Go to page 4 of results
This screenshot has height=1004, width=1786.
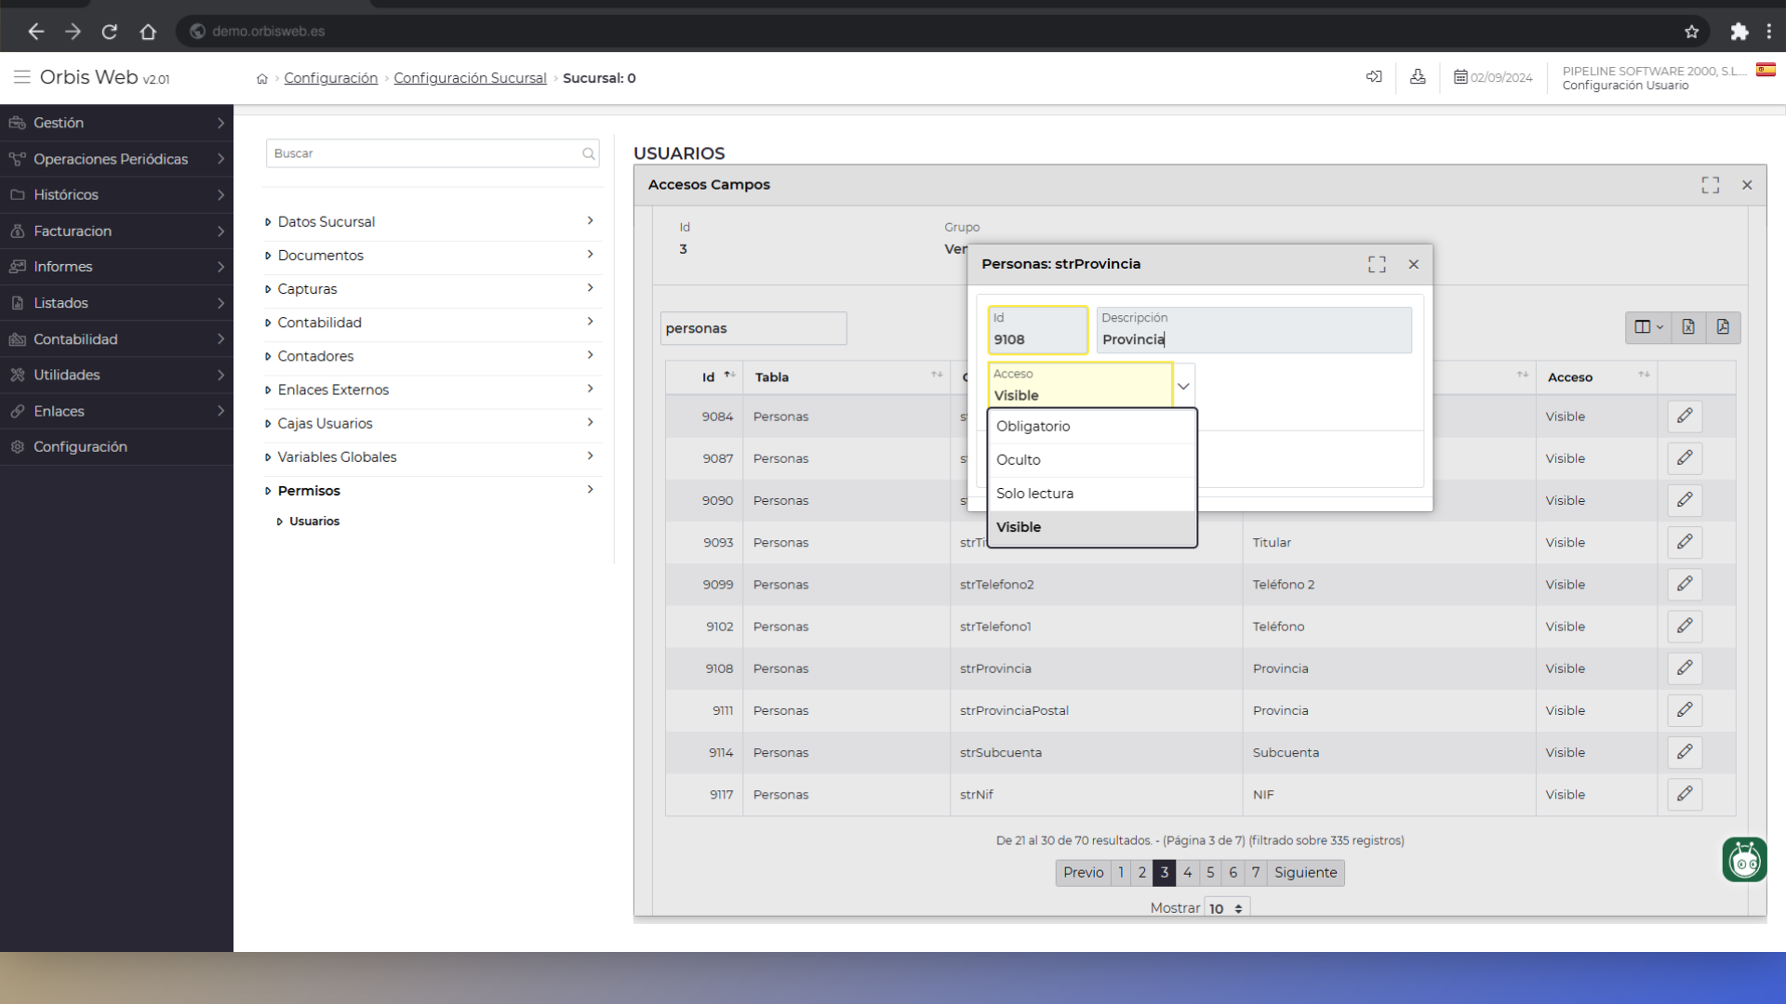click(1187, 873)
